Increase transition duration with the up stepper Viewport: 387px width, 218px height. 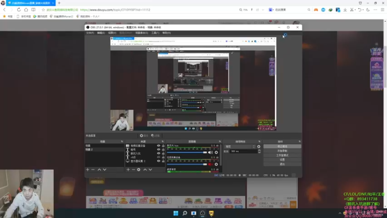[x=259, y=150]
